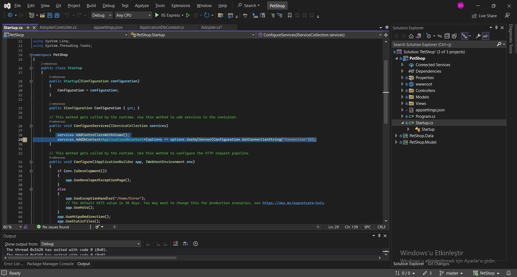Viewport: 517px width, 277px height.
Task: Open the Git menu
Action: 58,5
